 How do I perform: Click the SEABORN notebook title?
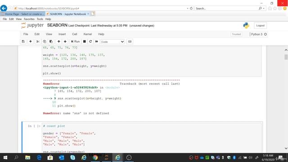point(57,25)
